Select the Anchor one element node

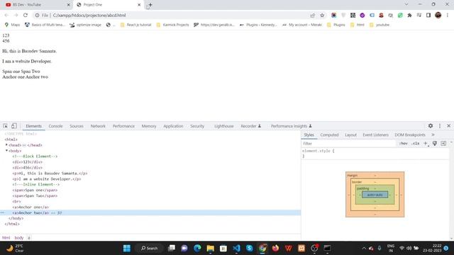coord(31,207)
